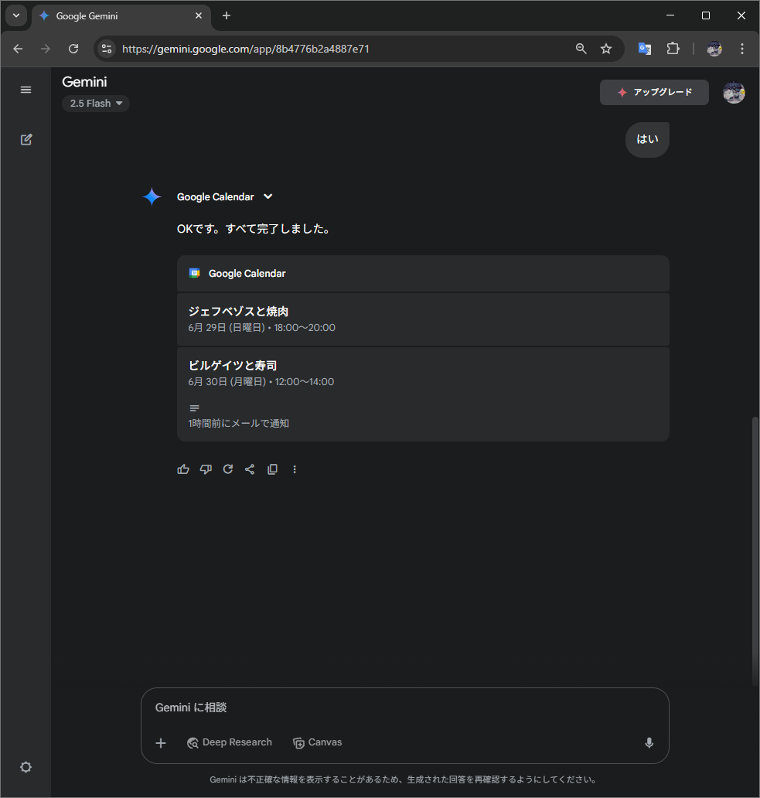This screenshot has height=798, width=760.
Task: Click the text OKです。すべて完了しました。
Action: pos(255,229)
